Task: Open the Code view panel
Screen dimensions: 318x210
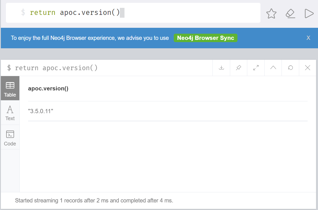Action: pyautogui.click(x=10, y=137)
